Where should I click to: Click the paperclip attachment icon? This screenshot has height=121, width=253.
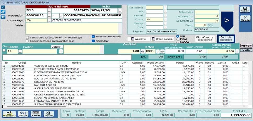[3, 12]
